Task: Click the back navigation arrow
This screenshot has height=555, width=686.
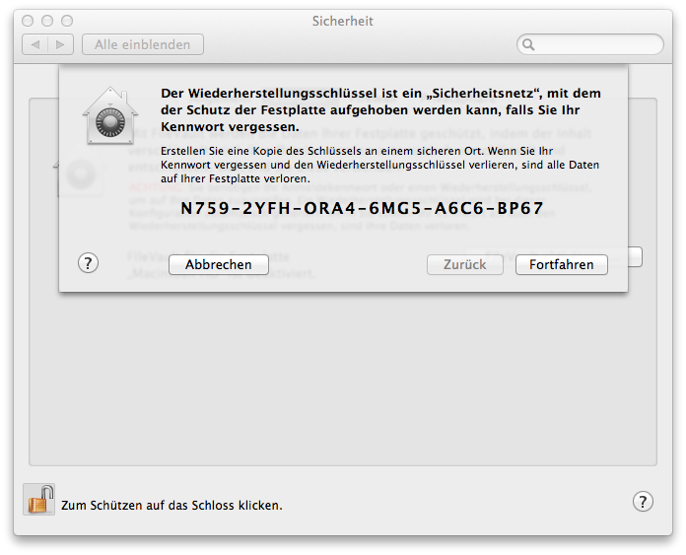Action: (x=35, y=44)
